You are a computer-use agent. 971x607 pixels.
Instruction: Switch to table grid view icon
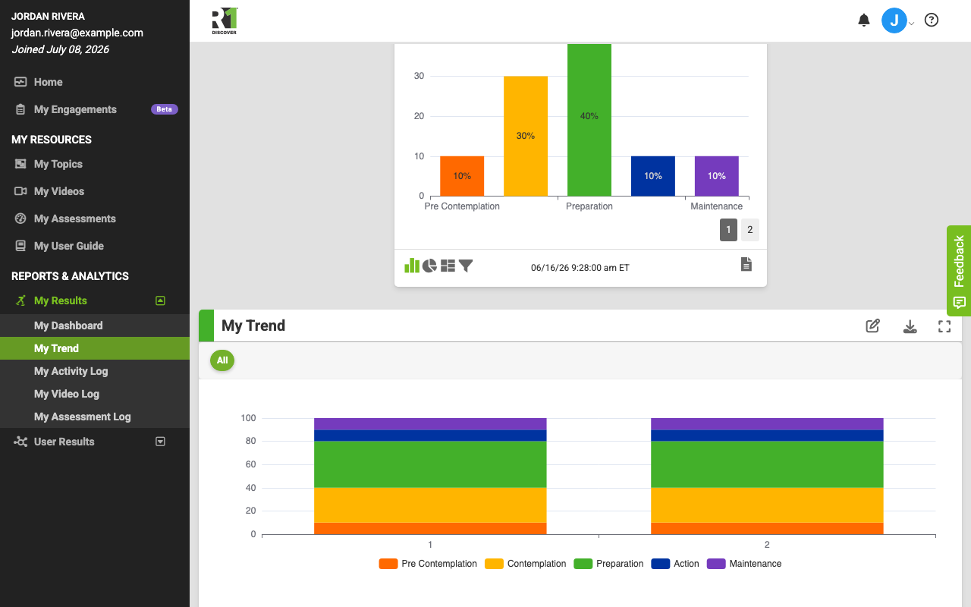point(448,266)
